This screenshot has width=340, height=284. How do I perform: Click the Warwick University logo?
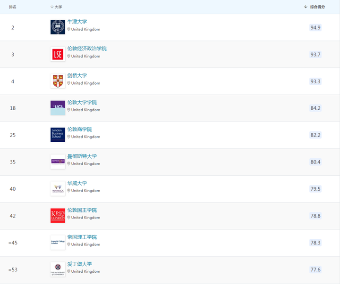click(x=58, y=188)
